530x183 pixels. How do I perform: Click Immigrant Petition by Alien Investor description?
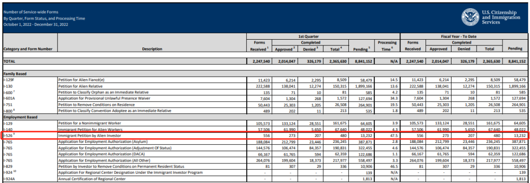[x=90, y=135]
